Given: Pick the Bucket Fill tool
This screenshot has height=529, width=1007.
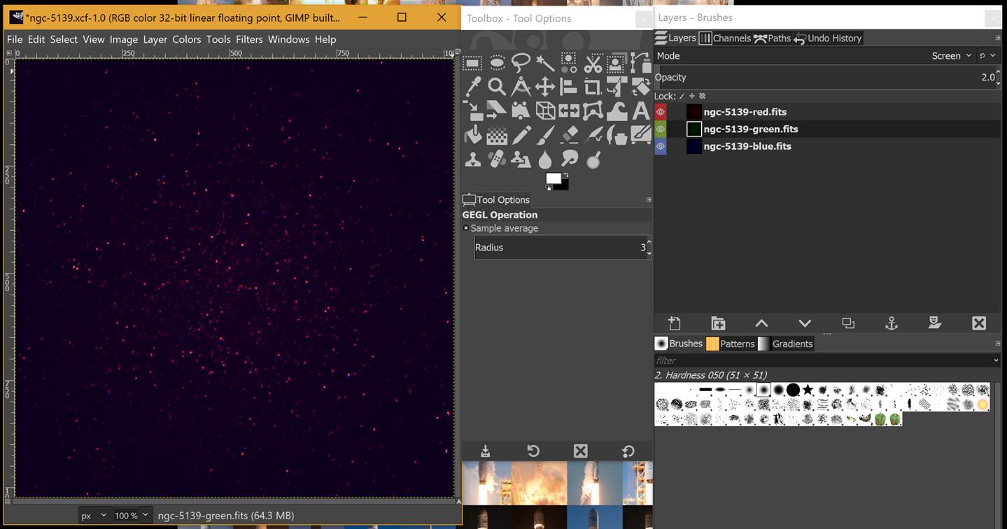Looking at the screenshot, I should pos(473,134).
